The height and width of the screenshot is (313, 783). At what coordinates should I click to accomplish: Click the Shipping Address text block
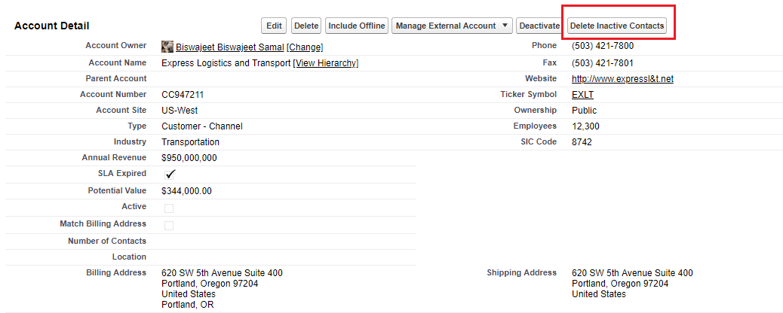[x=632, y=284]
